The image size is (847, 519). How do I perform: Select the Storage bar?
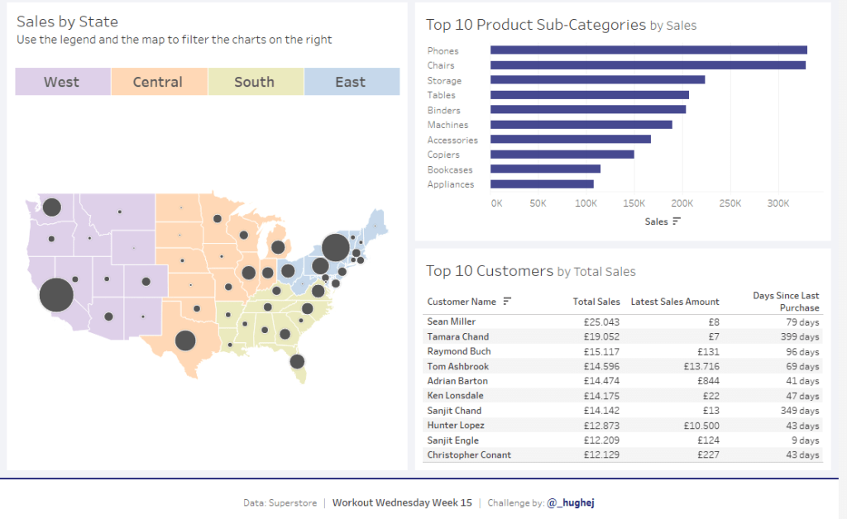click(x=597, y=80)
